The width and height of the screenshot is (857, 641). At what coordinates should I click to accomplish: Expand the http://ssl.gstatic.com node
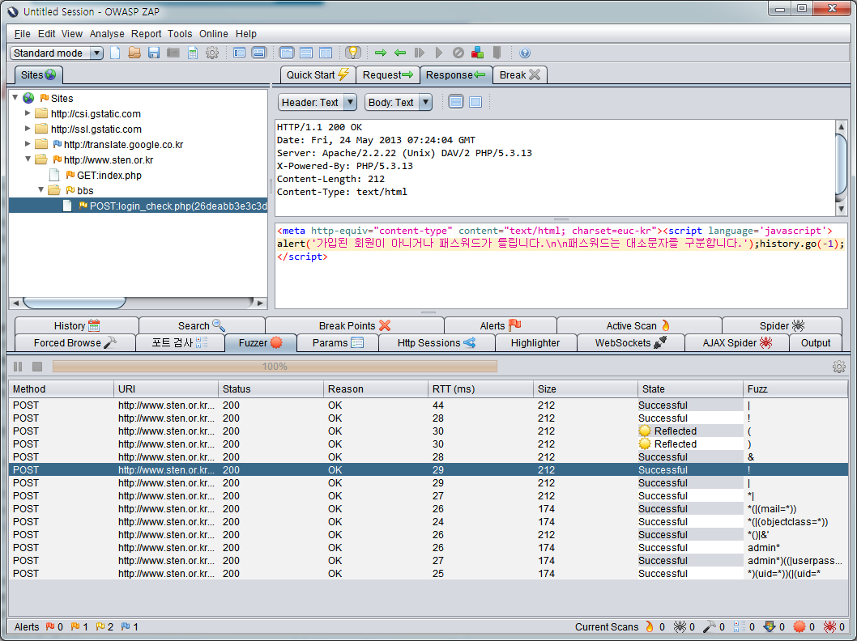(28, 129)
